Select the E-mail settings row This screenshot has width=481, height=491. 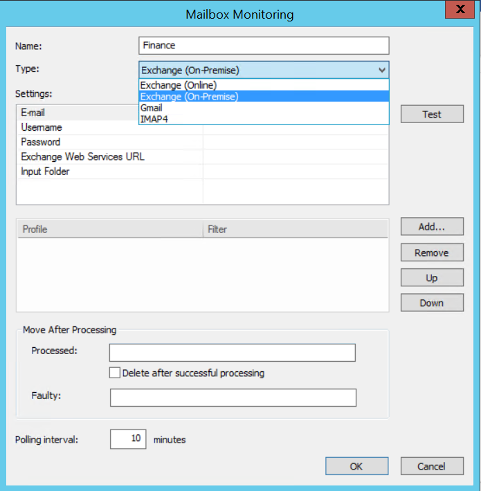[x=78, y=113]
